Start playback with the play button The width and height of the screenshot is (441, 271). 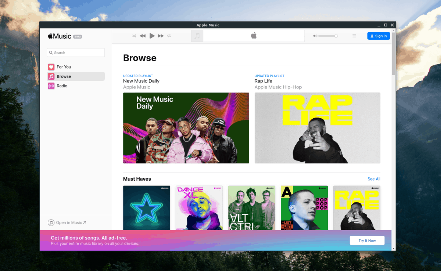pyautogui.click(x=152, y=36)
